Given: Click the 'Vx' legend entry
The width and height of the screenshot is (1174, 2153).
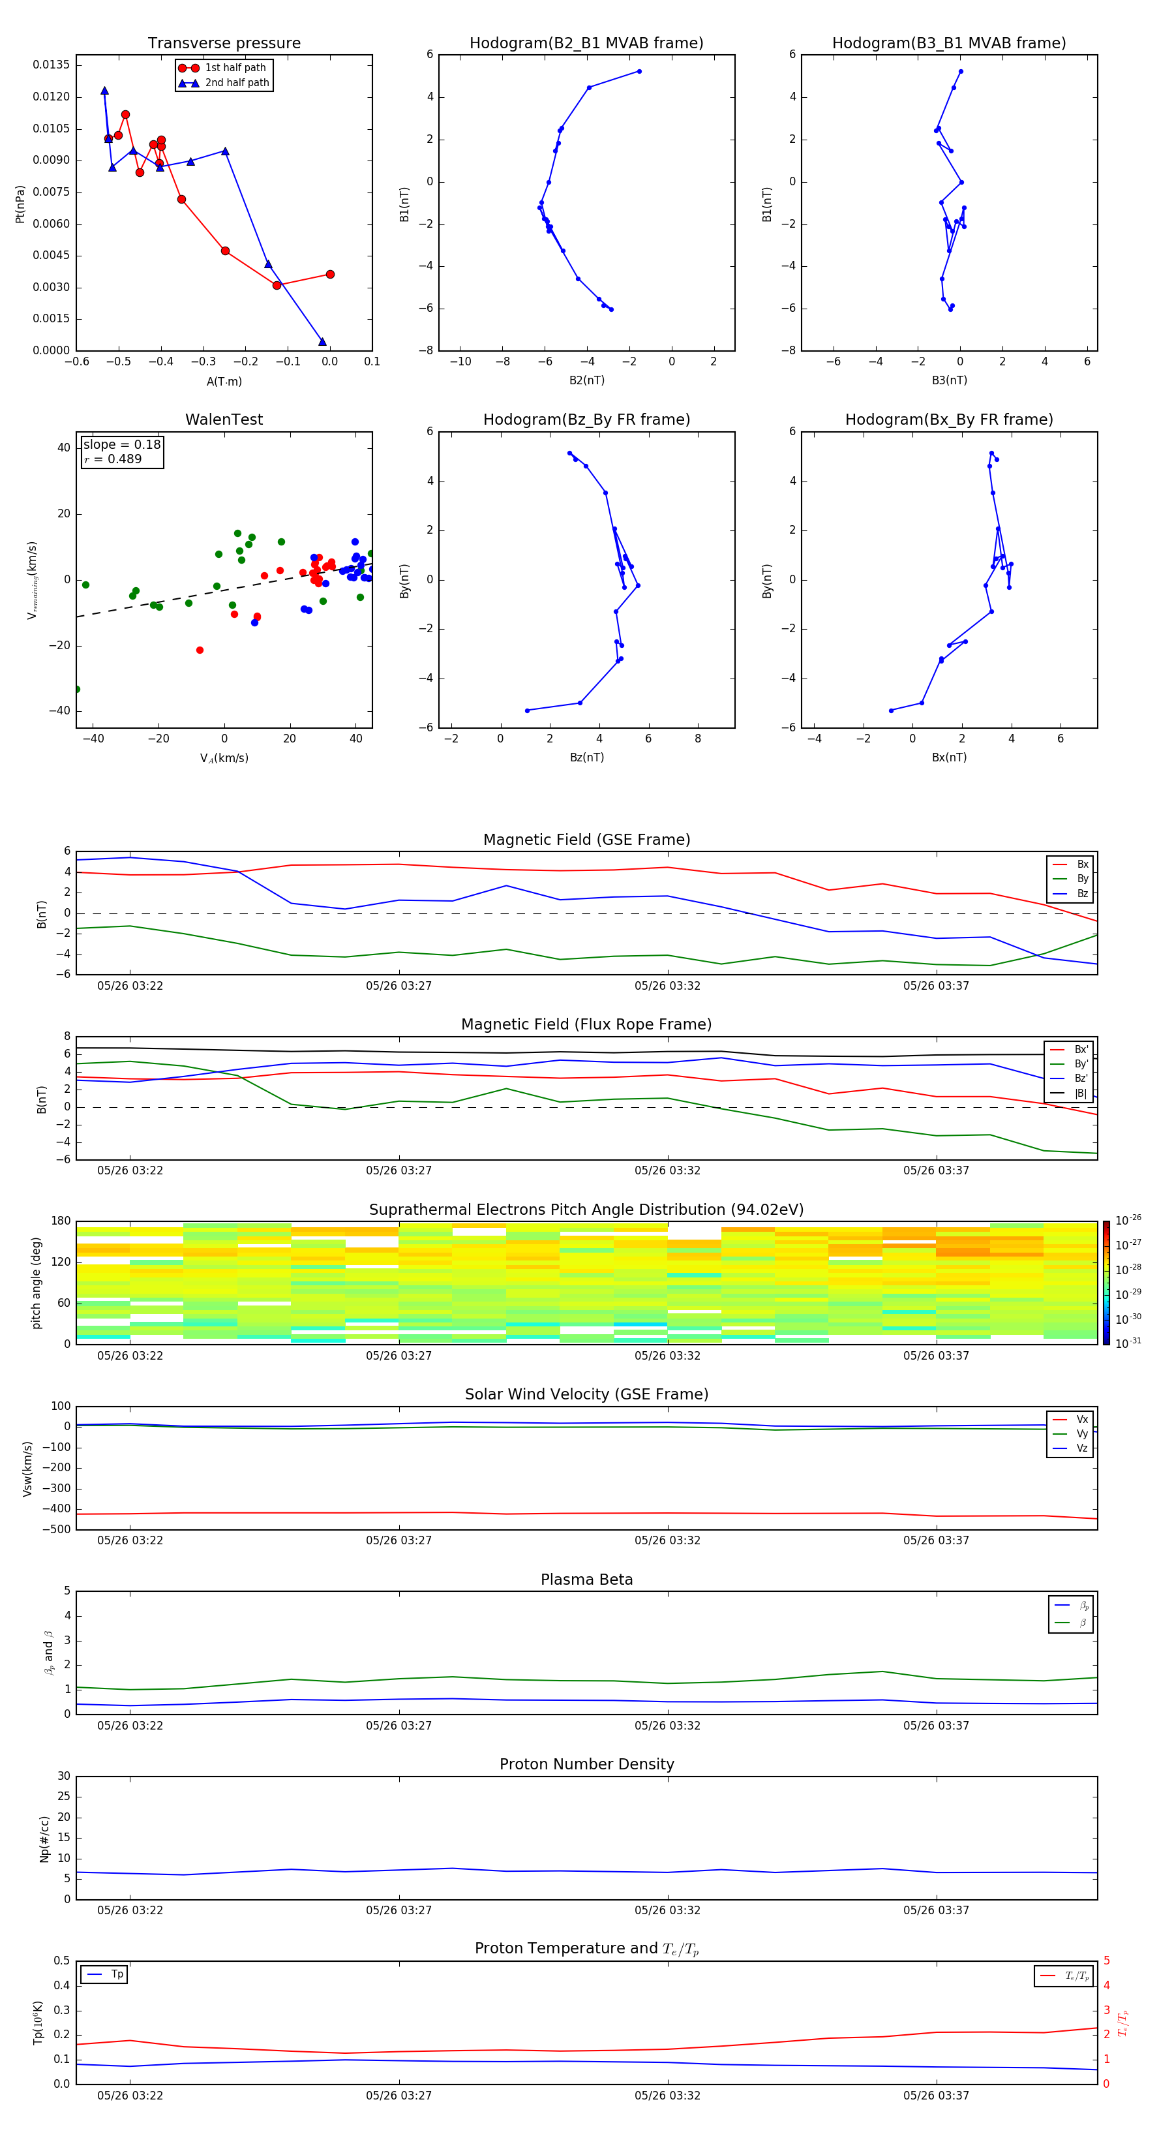Looking at the screenshot, I should 1071,1419.
